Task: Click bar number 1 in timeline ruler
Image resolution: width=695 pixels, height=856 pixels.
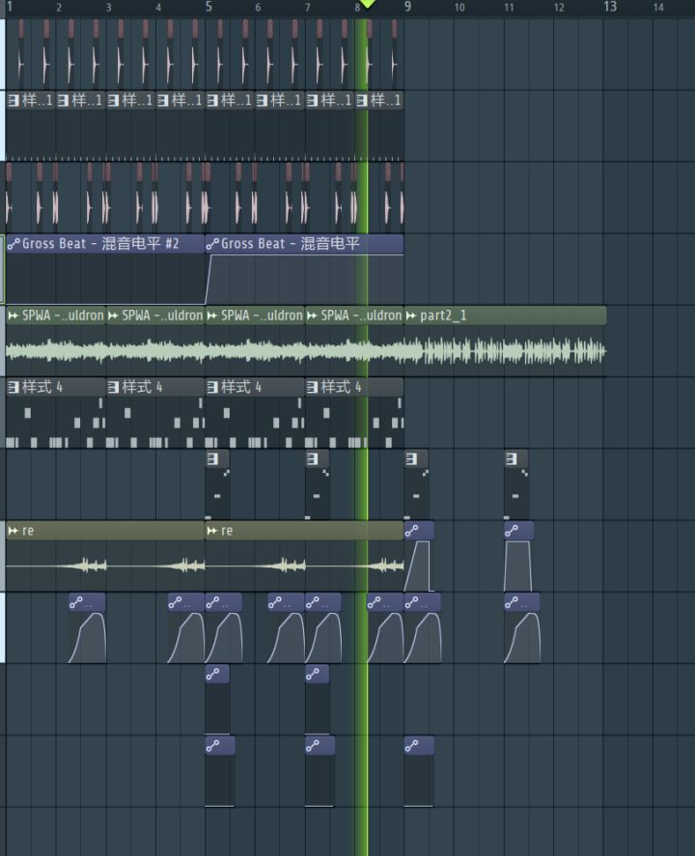Action: pos(10,7)
